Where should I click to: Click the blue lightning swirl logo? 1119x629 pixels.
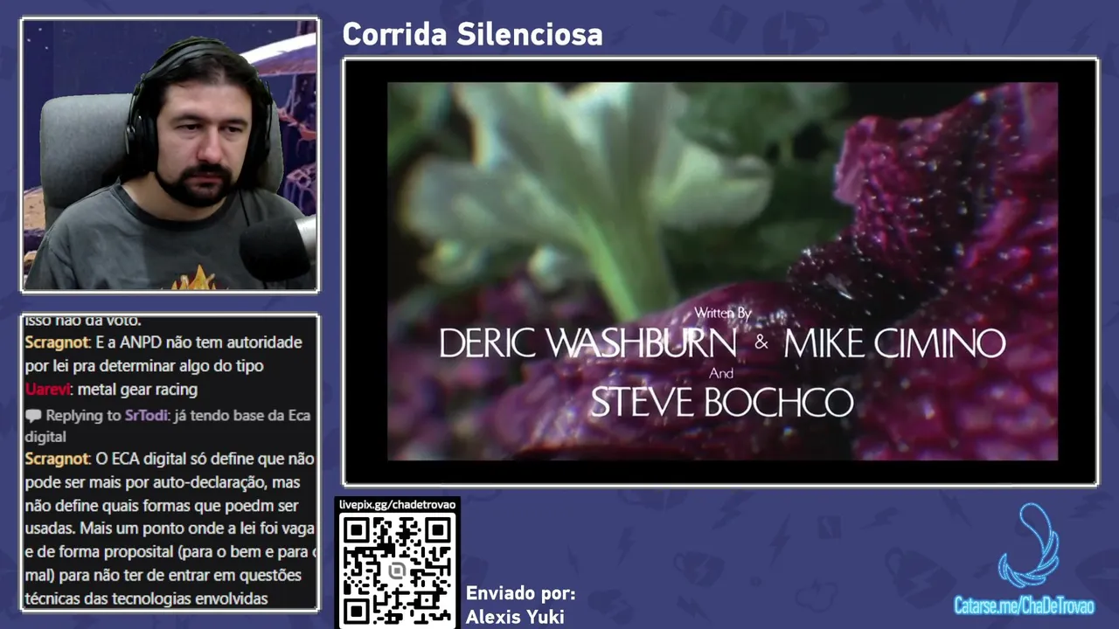point(1029,545)
